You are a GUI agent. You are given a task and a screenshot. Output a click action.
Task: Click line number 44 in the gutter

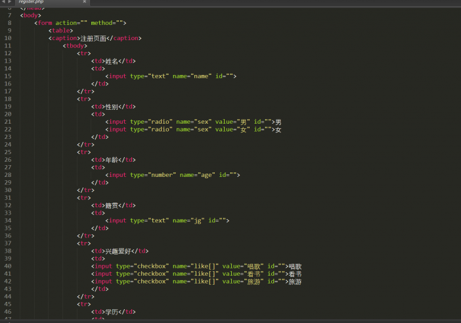coord(8,297)
